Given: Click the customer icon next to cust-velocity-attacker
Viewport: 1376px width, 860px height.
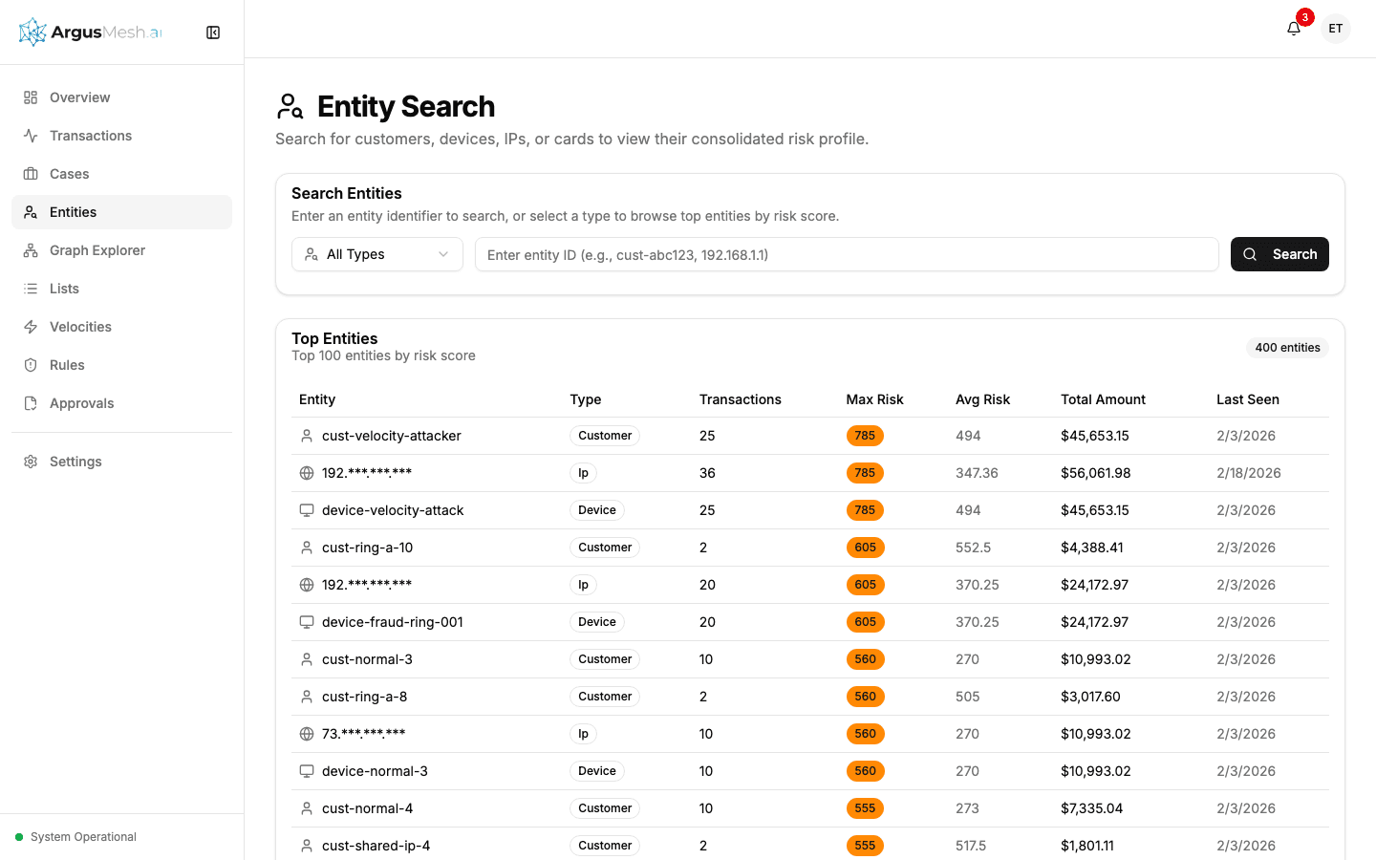Looking at the screenshot, I should tap(306, 435).
